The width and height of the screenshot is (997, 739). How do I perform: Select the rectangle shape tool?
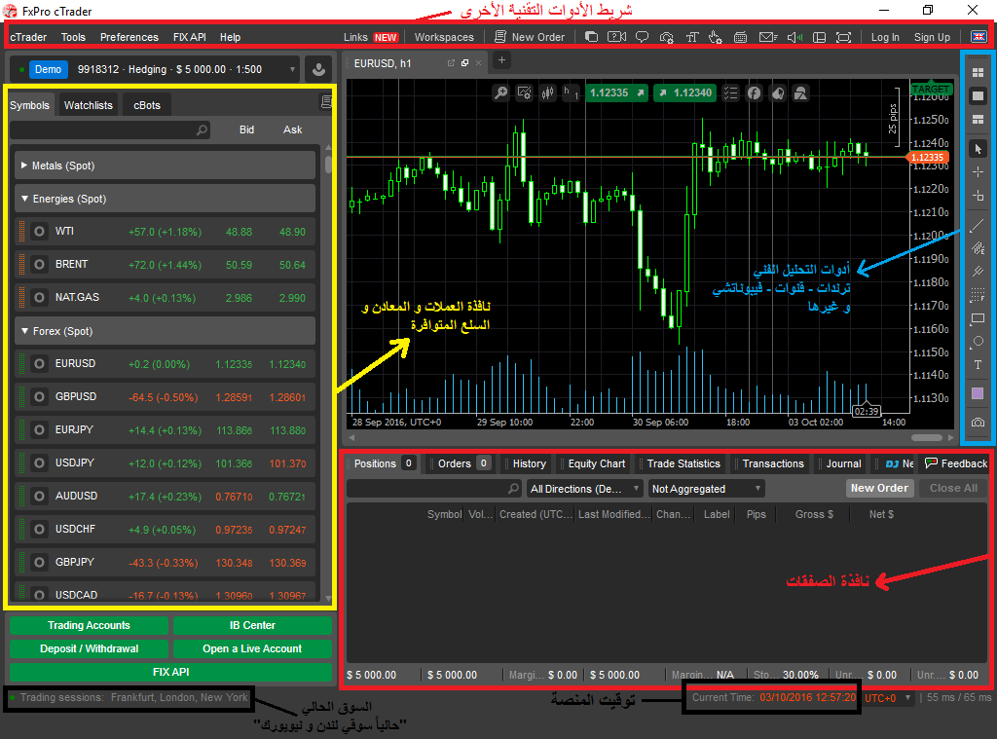click(x=978, y=318)
